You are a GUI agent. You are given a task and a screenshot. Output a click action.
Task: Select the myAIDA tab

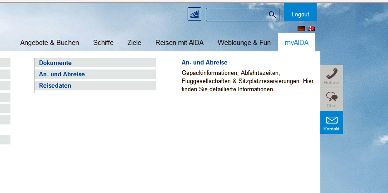click(x=296, y=43)
